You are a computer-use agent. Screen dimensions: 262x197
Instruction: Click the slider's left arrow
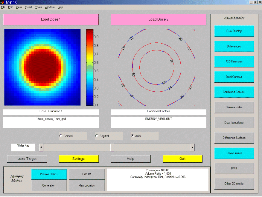click(41, 147)
